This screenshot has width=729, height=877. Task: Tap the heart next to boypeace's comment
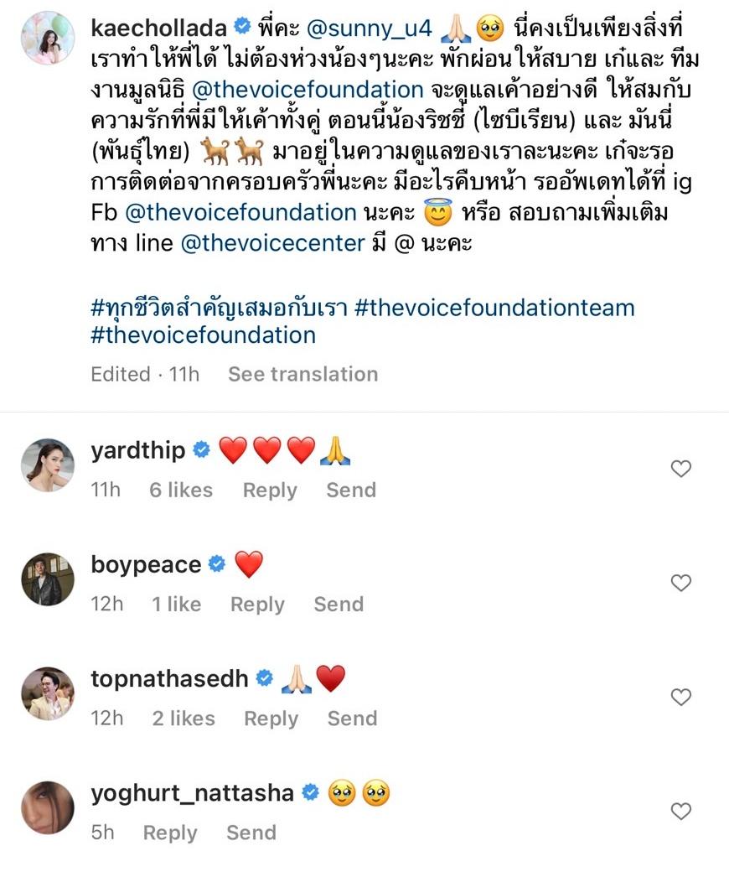(681, 583)
